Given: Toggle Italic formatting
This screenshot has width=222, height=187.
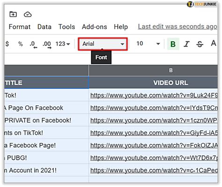Looking at the screenshot, I should point(186,44).
